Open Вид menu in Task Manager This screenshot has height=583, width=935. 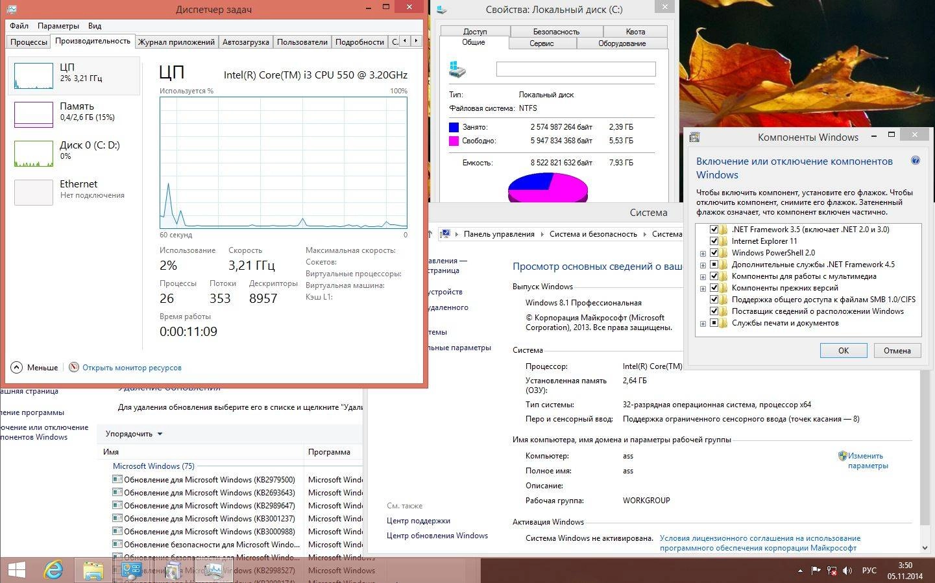click(x=95, y=26)
